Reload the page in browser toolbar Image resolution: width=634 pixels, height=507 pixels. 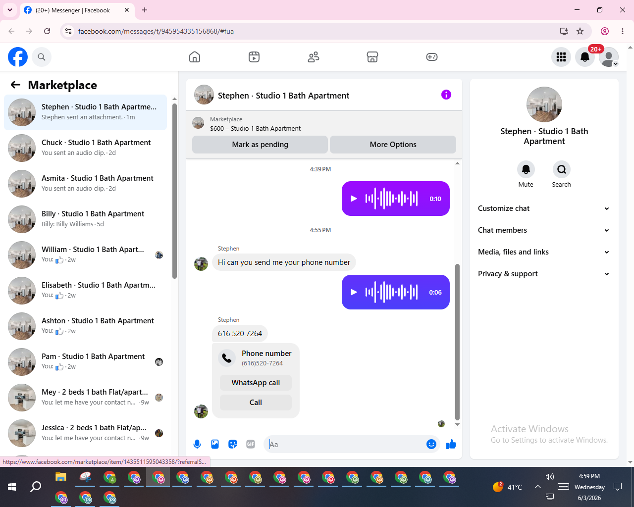[47, 31]
